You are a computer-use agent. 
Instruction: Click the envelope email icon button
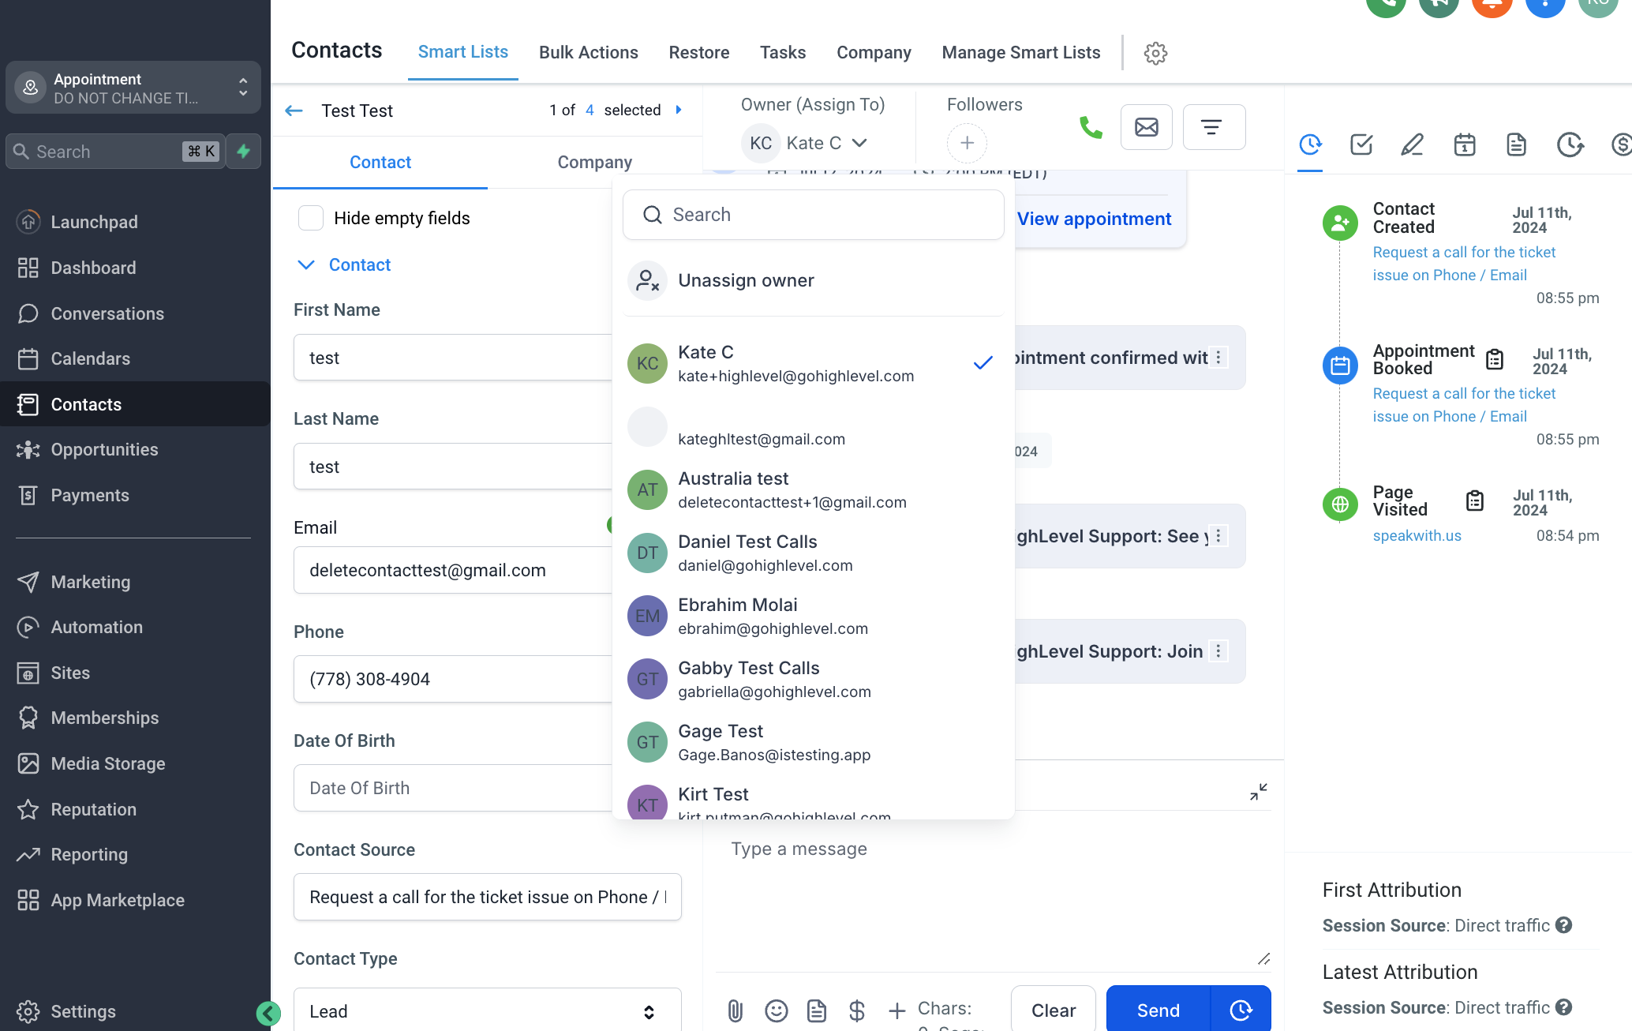point(1146,127)
